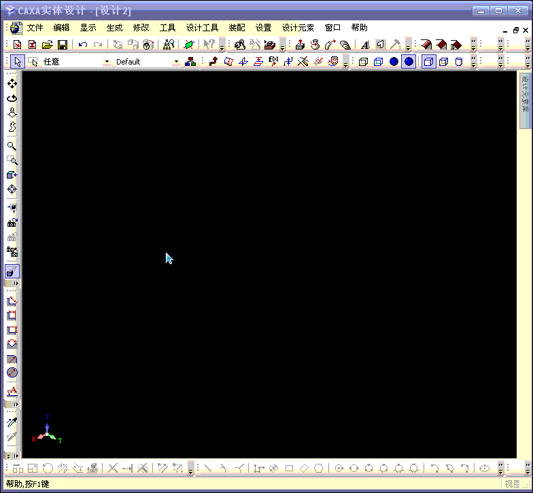Click the context help pointer icon
The width and height of the screenshot is (533, 493).
pos(209,45)
